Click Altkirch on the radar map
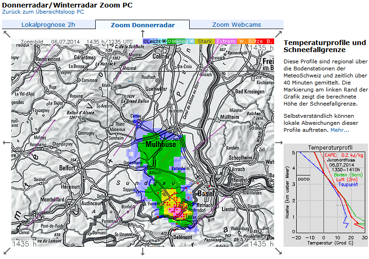 click(155, 172)
